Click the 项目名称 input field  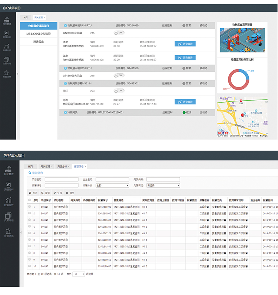coord(62,180)
